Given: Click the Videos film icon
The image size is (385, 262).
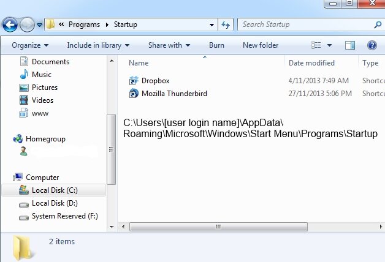Looking at the screenshot, I should (24, 100).
